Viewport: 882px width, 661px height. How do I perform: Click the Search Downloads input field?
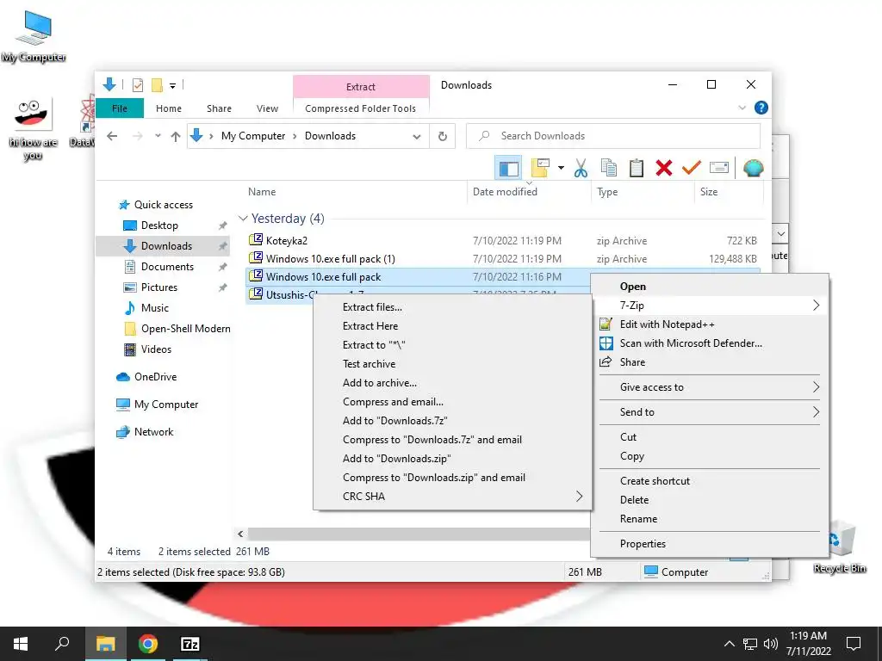point(613,136)
